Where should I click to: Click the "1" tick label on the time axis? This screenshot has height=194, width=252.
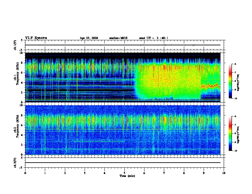(x=45, y=173)
